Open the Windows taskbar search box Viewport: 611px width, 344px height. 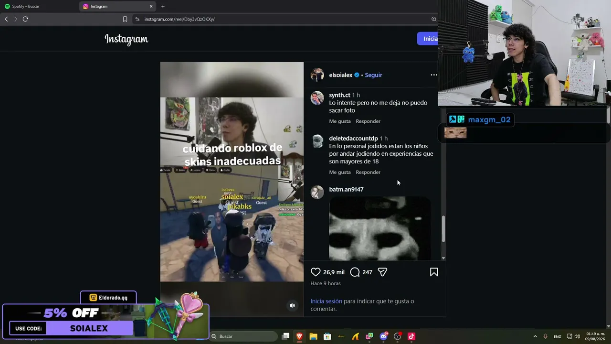(x=243, y=336)
